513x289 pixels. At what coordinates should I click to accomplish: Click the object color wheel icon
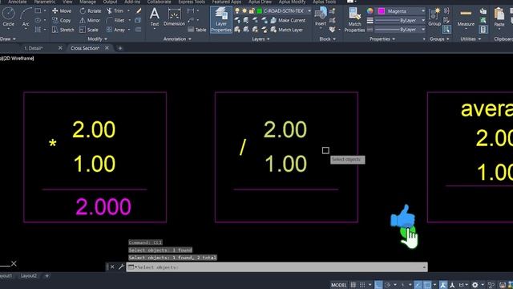[370, 10]
